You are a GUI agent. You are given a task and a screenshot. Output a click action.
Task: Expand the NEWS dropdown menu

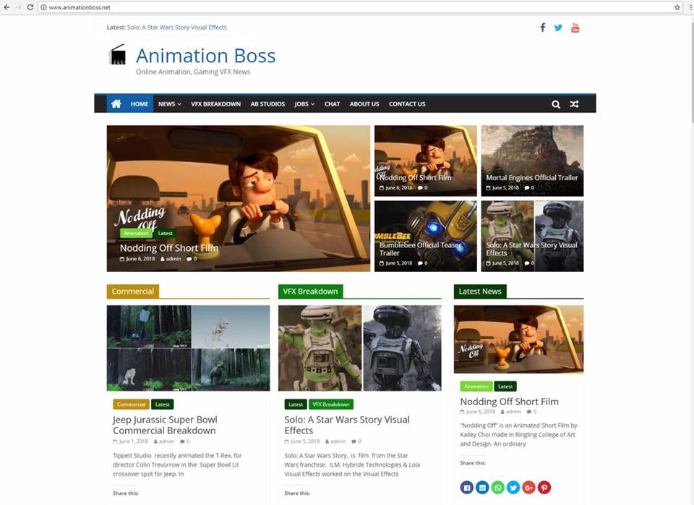[x=169, y=104]
